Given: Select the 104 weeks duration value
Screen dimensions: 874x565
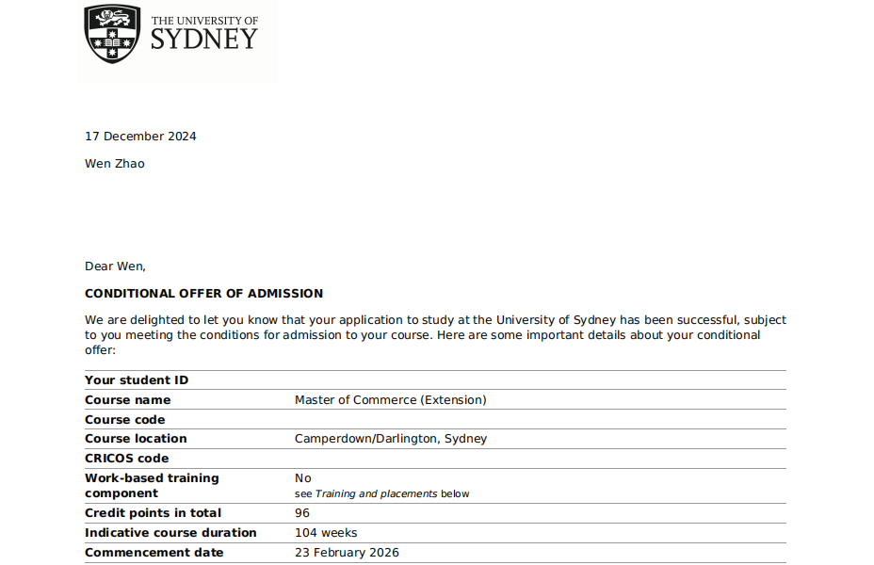Looking at the screenshot, I should (x=326, y=533).
